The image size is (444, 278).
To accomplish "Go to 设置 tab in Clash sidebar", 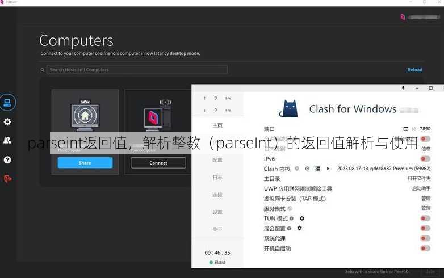I will (217, 212).
